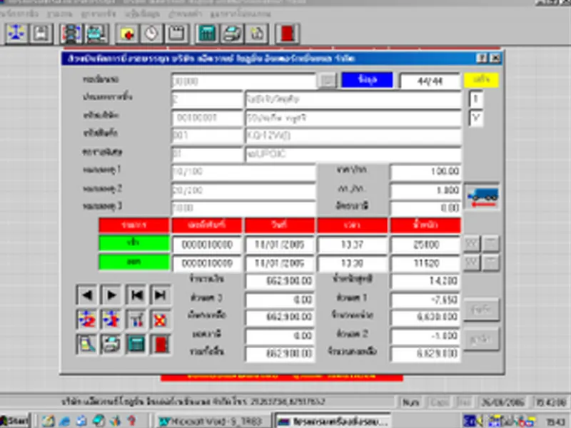This screenshot has width=571, height=428.
Task: Open the weighing scale tool in top toolbar
Action: [16, 34]
